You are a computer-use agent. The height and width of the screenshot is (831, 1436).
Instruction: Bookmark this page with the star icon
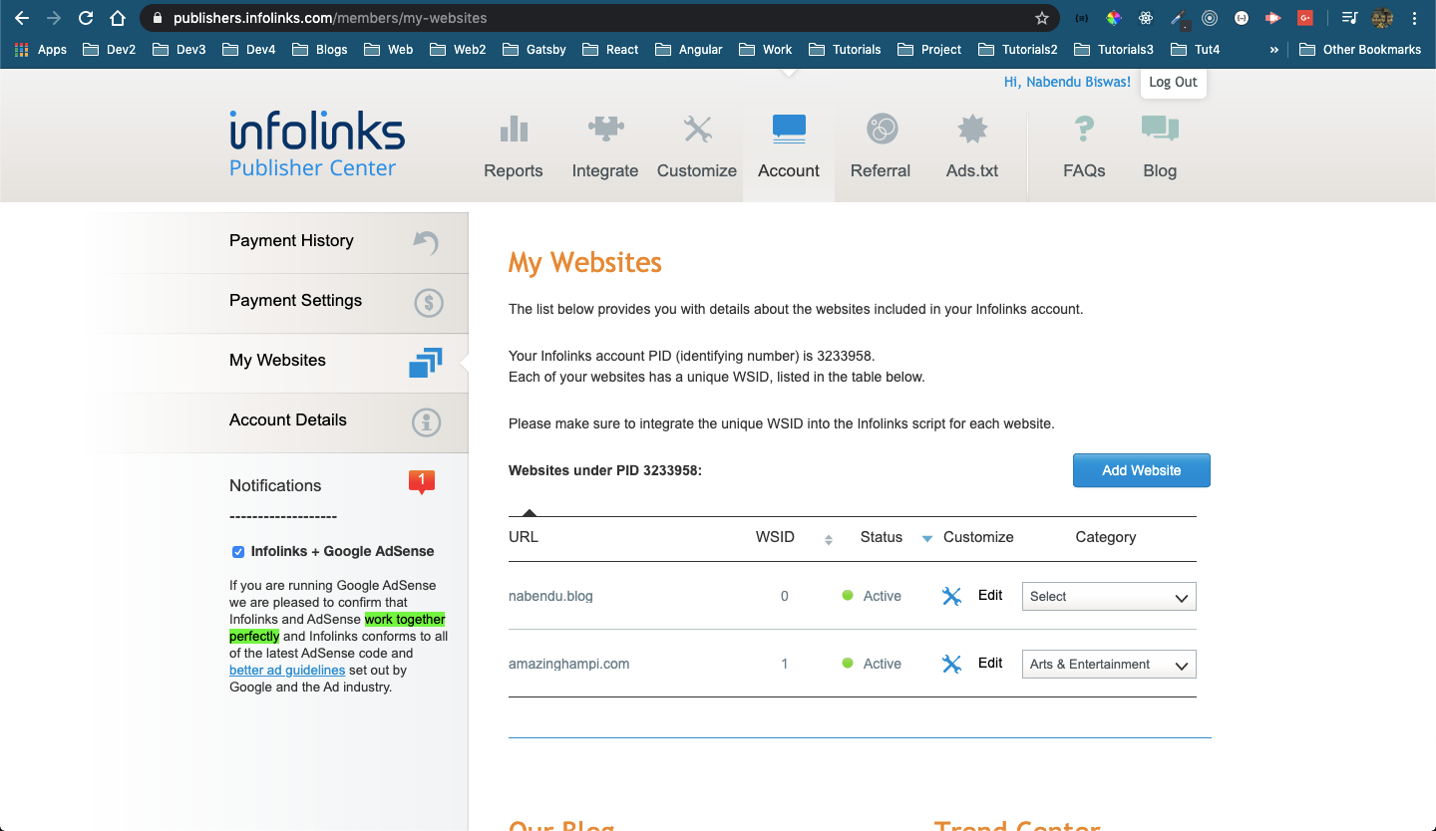point(1042,18)
